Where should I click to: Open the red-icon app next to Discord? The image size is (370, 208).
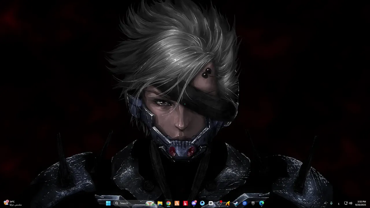[185, 203]
